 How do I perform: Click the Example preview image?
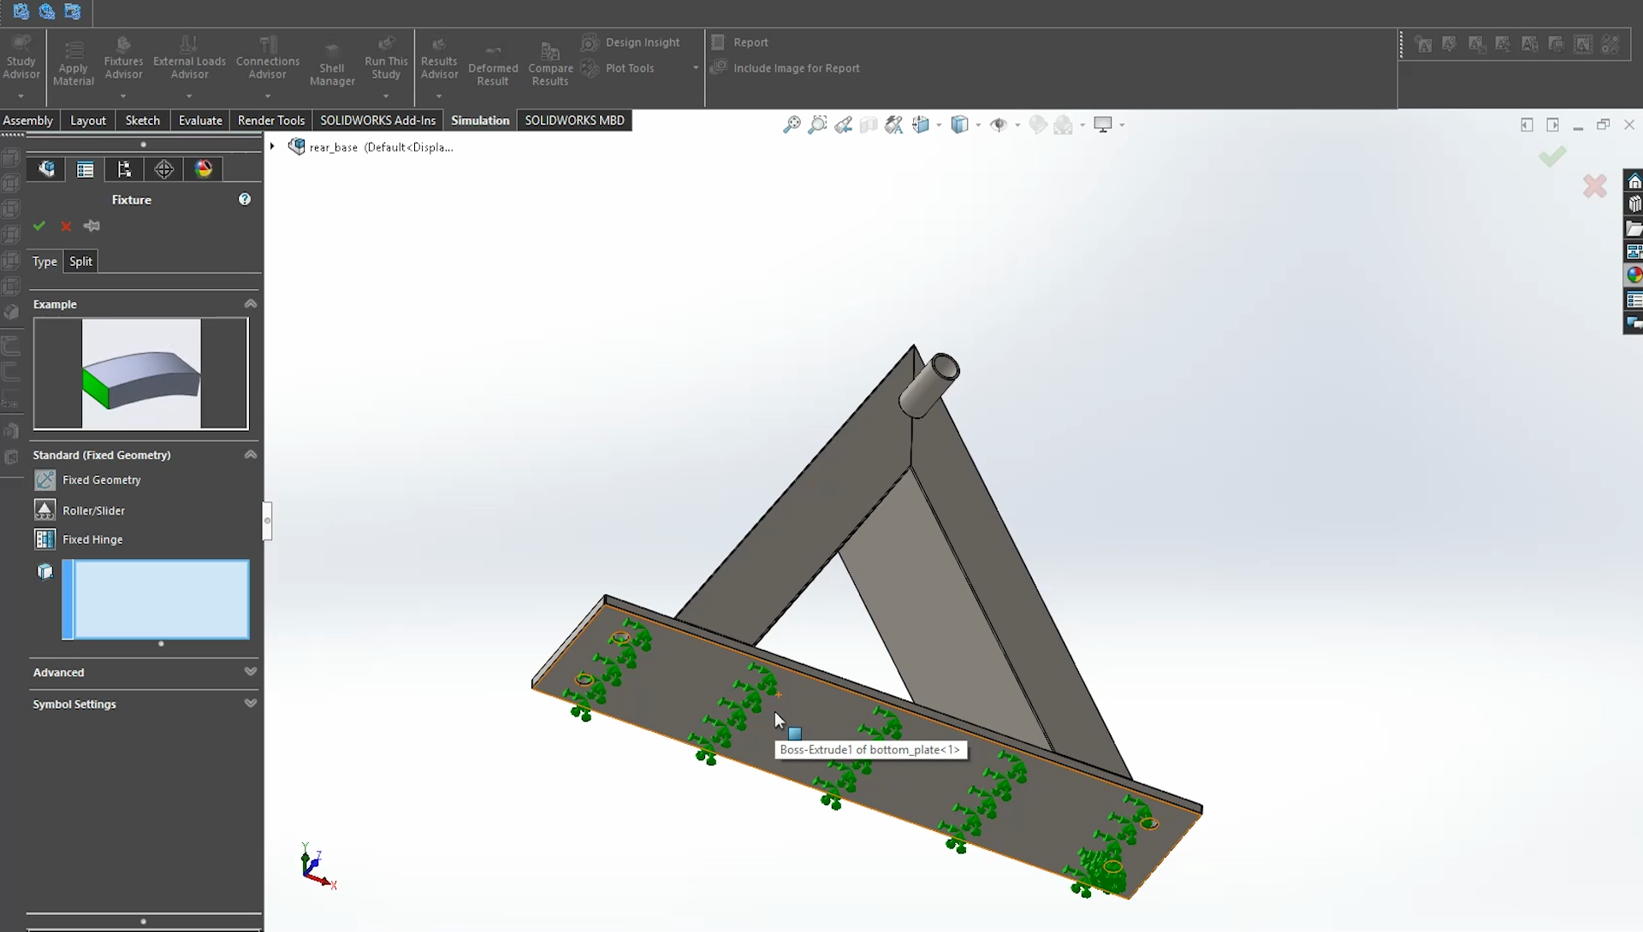[x=141, y=374]
